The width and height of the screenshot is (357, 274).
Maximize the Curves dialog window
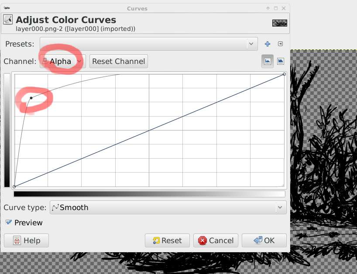(x=276, y=8)
